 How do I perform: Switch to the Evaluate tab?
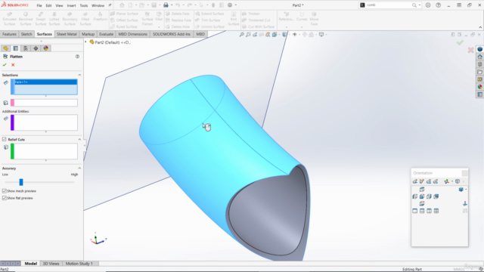(106, 34)
